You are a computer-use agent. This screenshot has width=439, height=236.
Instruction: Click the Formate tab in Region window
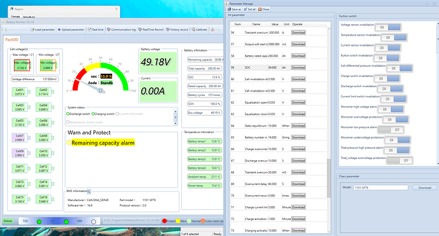click(x=15, y=17)
